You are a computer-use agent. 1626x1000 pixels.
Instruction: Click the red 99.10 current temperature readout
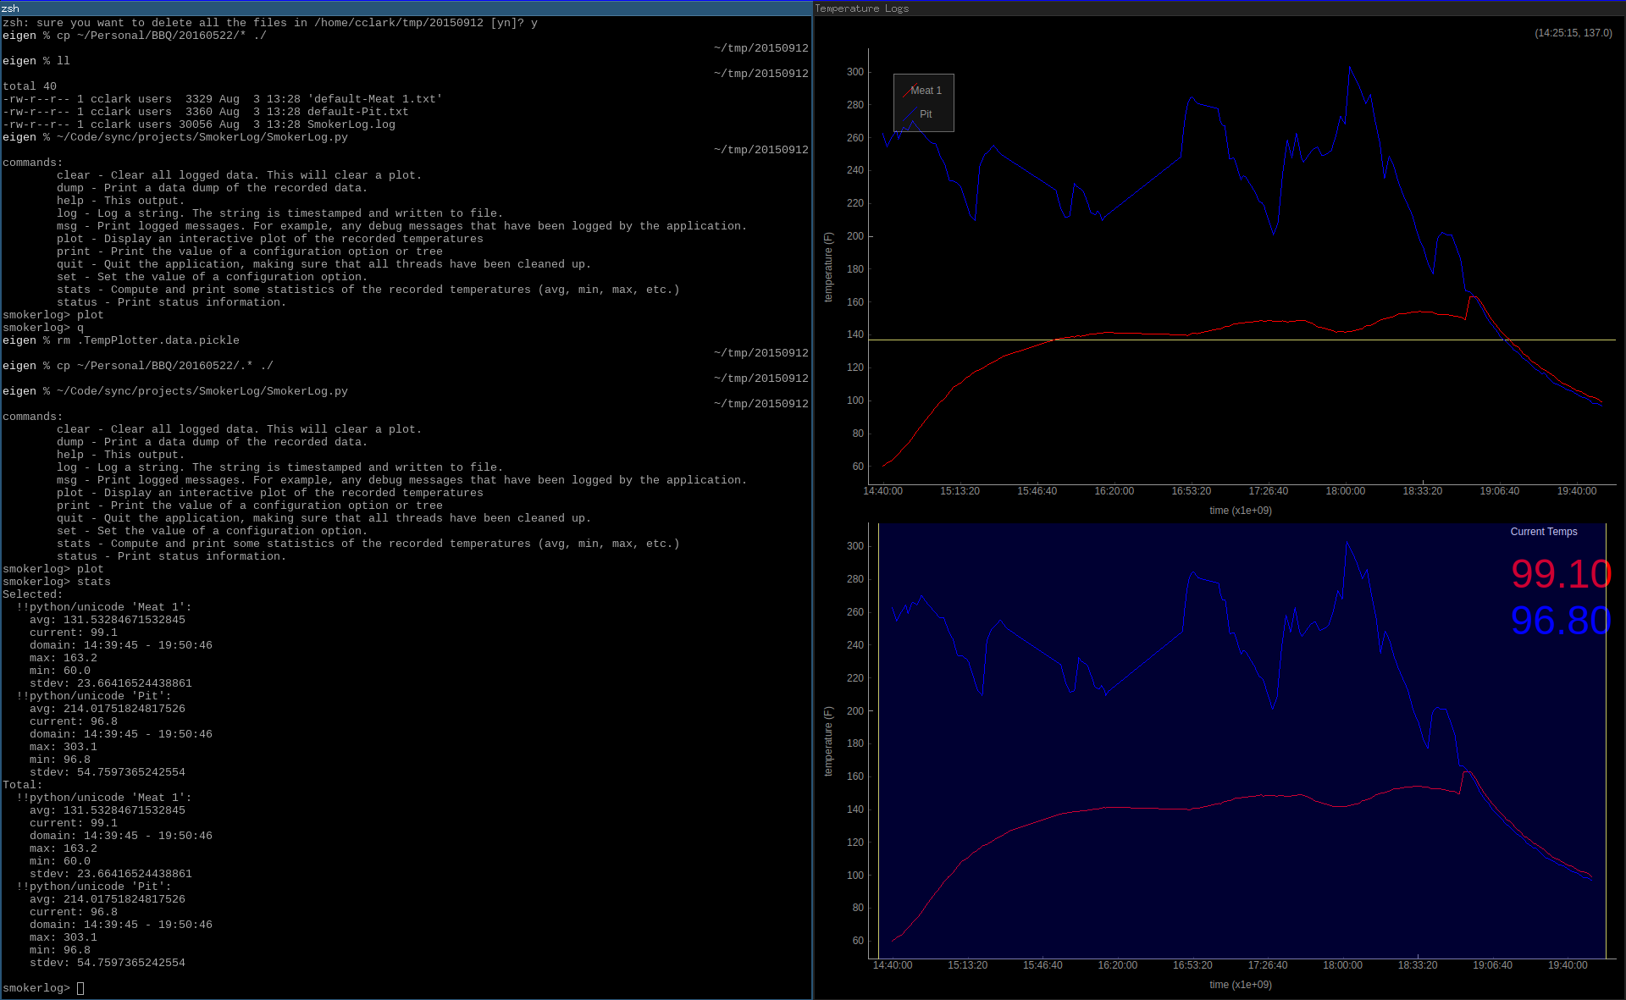[1560, 574]
